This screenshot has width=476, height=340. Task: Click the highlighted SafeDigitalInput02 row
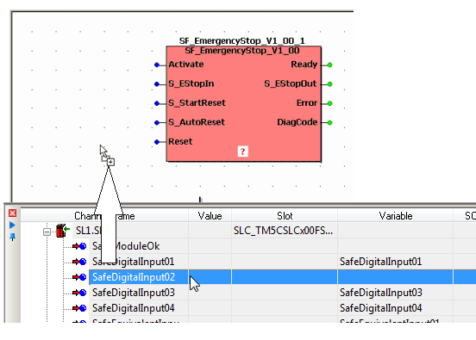[x=282, y=277]
